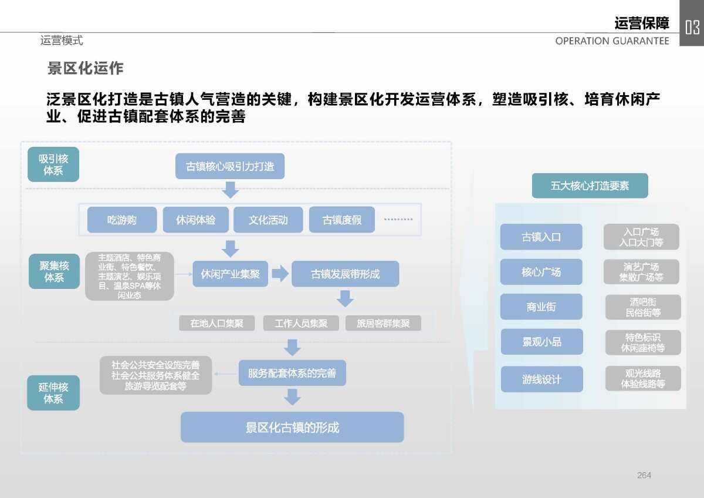Click the right arrow between 休闲产业集聚 and 古镇发展带形成
This screenshot has height=498, width=704.
coord(280,274)
